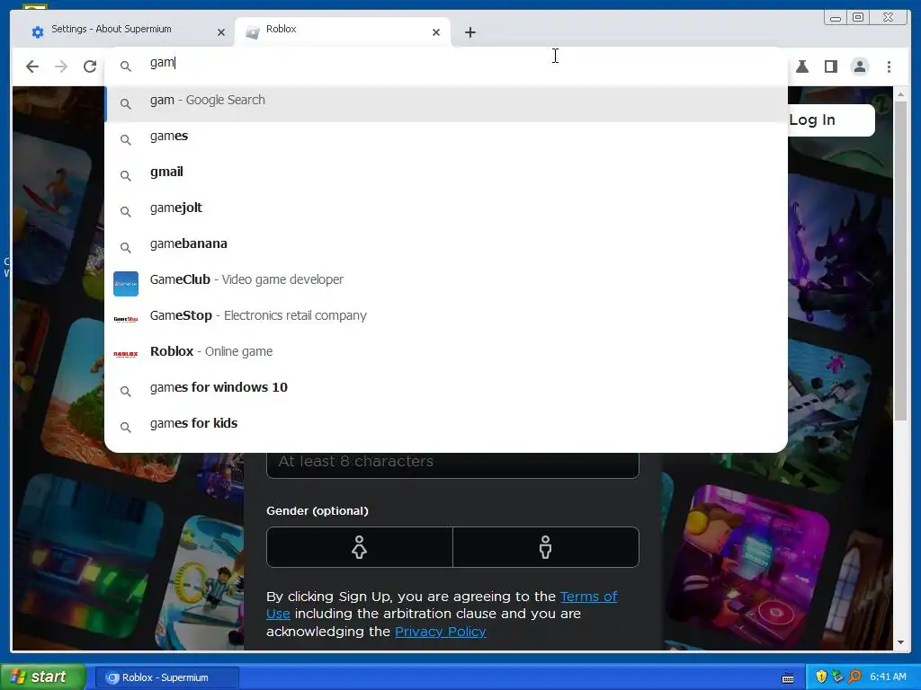The image size is (921, 690).
Task: Click the GameClub logo icon
Action: click(126, 283)
